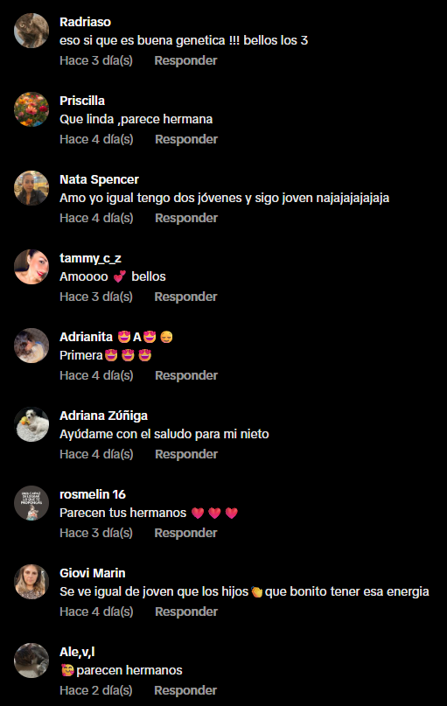Image resolution: width=447 pixels, height=706 pixels.
Task: Click Responder under Nata Spencer's comment
Action: pyautogui.click(x=186, y=219)
